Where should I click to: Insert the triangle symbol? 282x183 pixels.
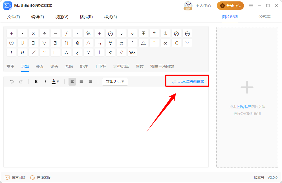pos(143,43)
